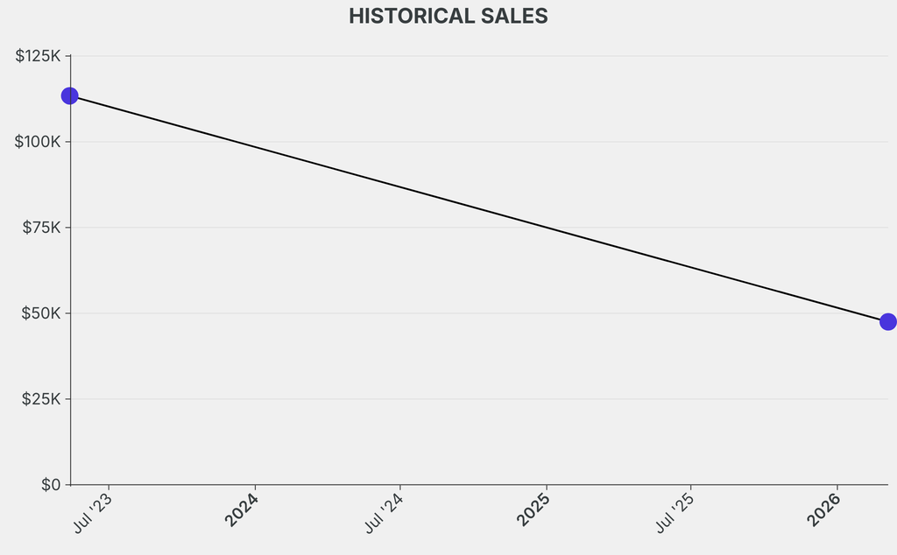Image resolution: width=897 pixels, height=555 pixels.
Task: Click the x-axis tick mark above 2025
Action: coord(547,488)
